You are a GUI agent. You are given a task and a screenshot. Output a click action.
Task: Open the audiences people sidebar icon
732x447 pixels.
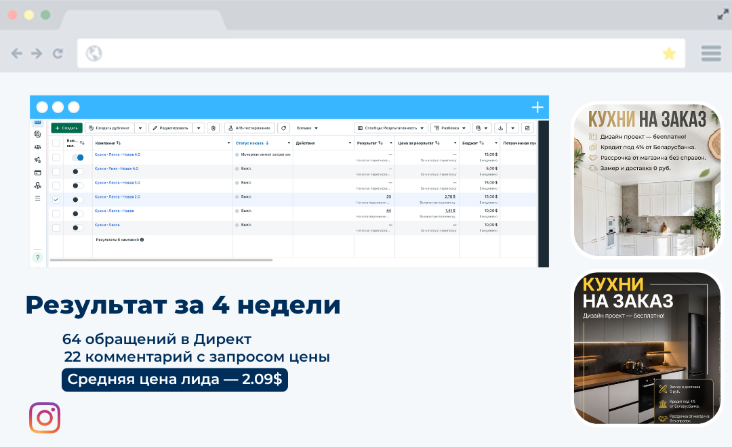[x=38, y=147]
